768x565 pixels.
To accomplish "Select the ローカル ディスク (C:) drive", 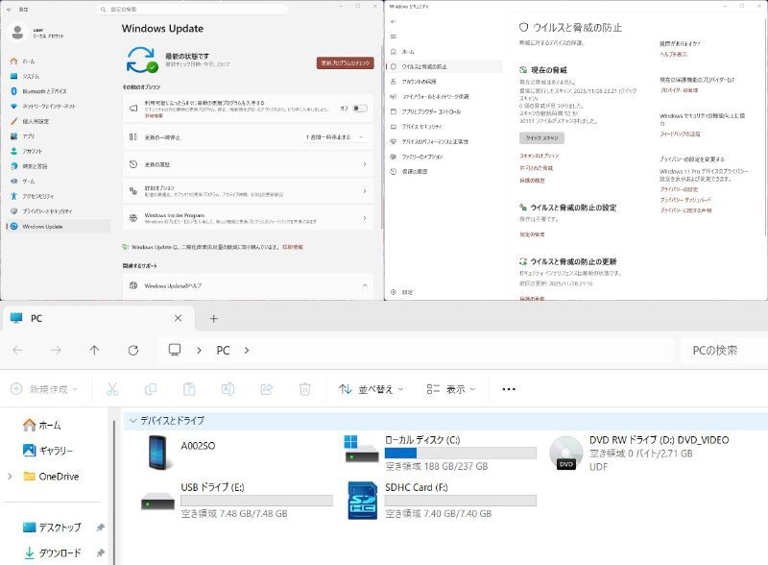I will tap(439, 453).
